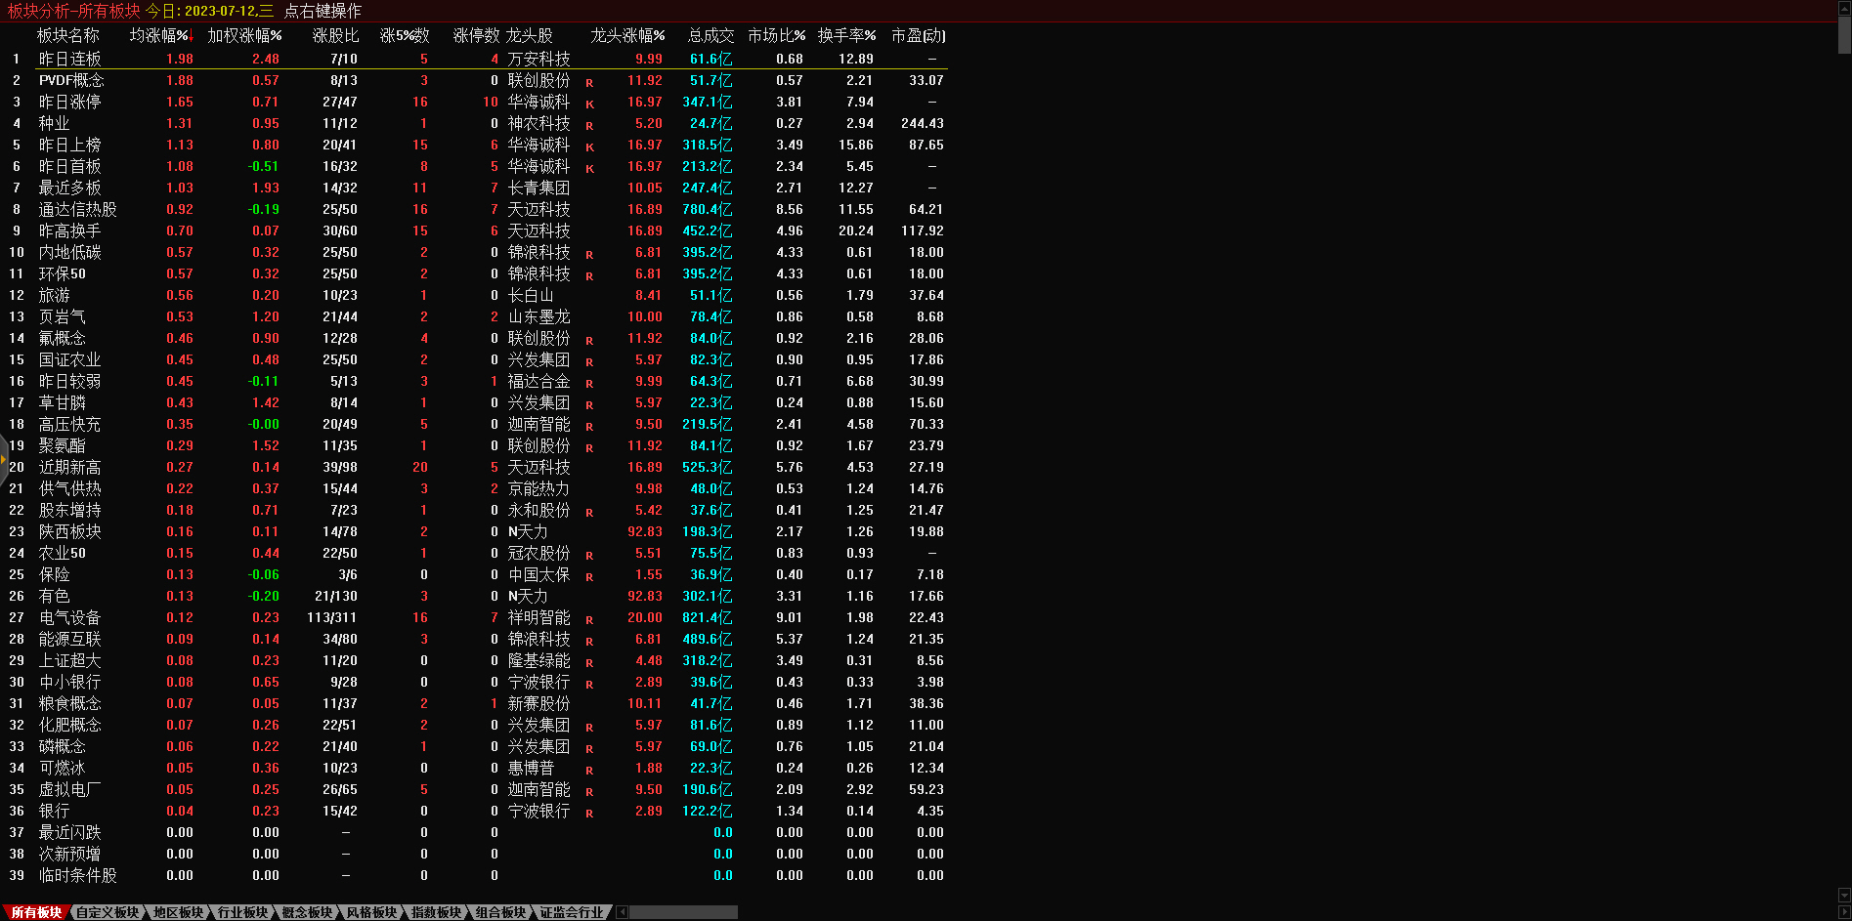
Task: Open the 证监会行业 tab
Action: pos(572,912)
